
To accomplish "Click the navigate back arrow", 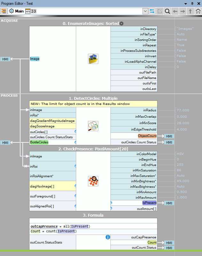I will point(175,11).
